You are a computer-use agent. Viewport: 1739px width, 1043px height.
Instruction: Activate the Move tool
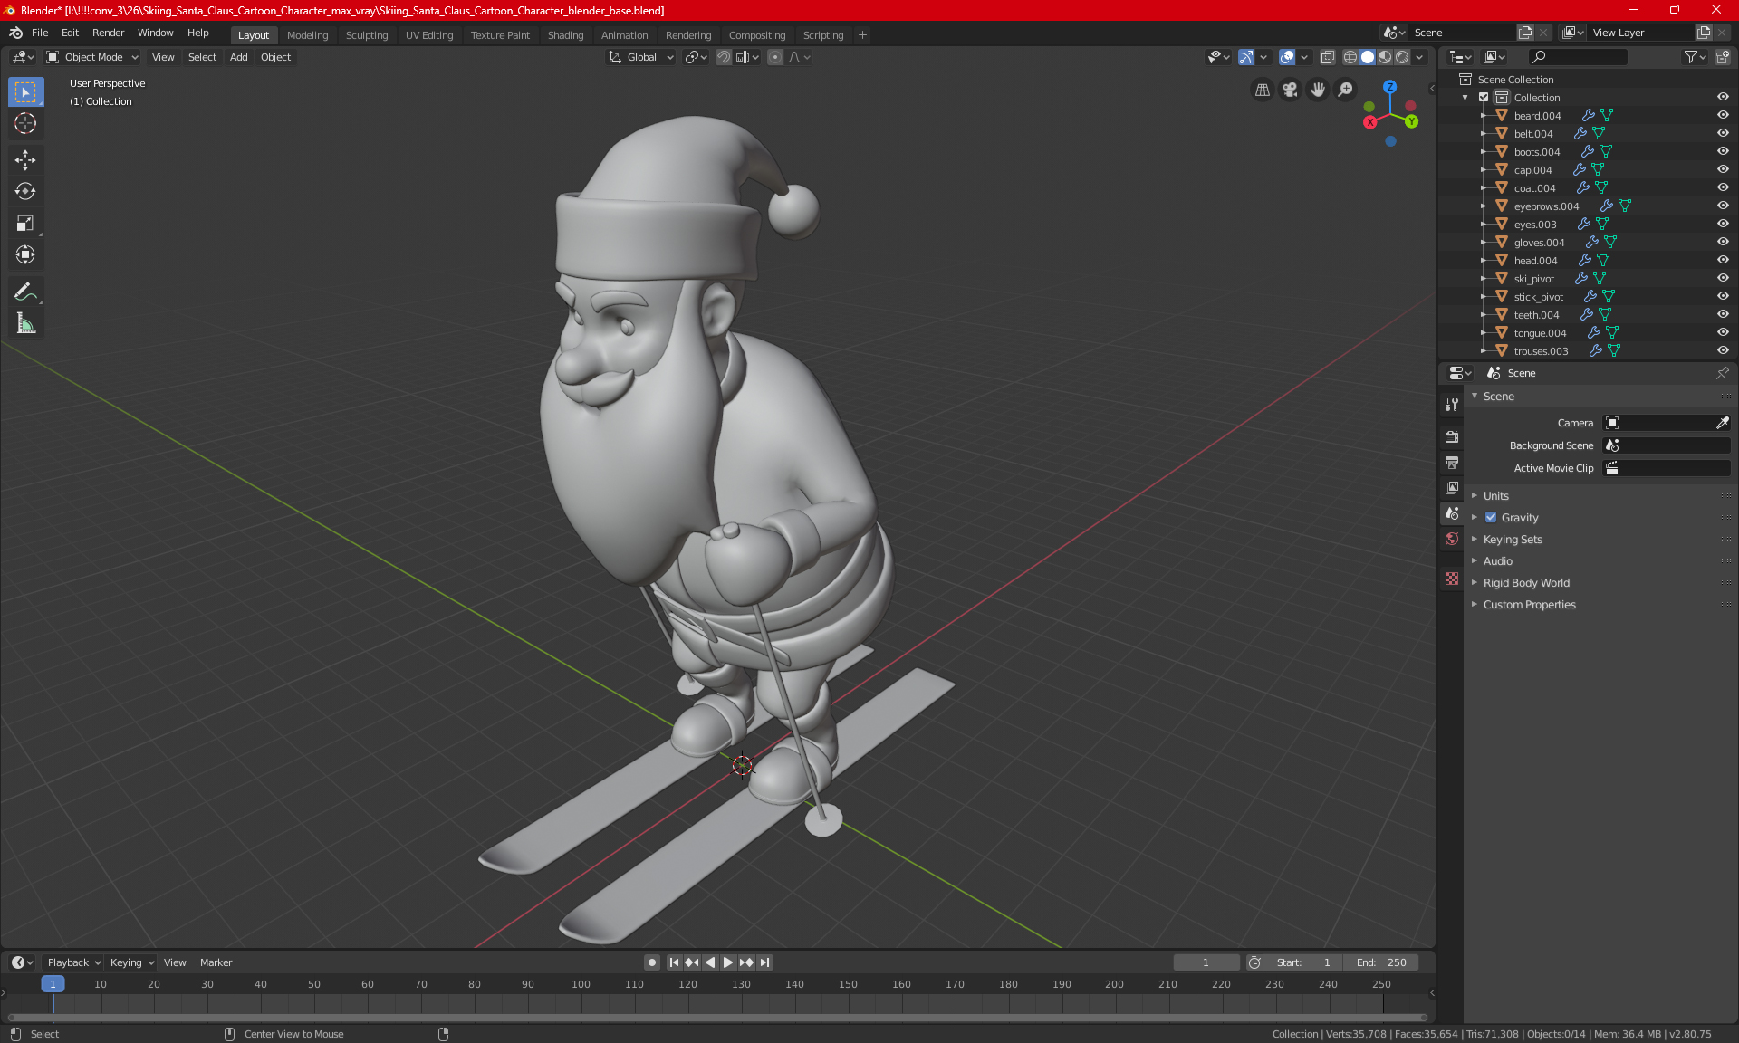pos(25,160)
